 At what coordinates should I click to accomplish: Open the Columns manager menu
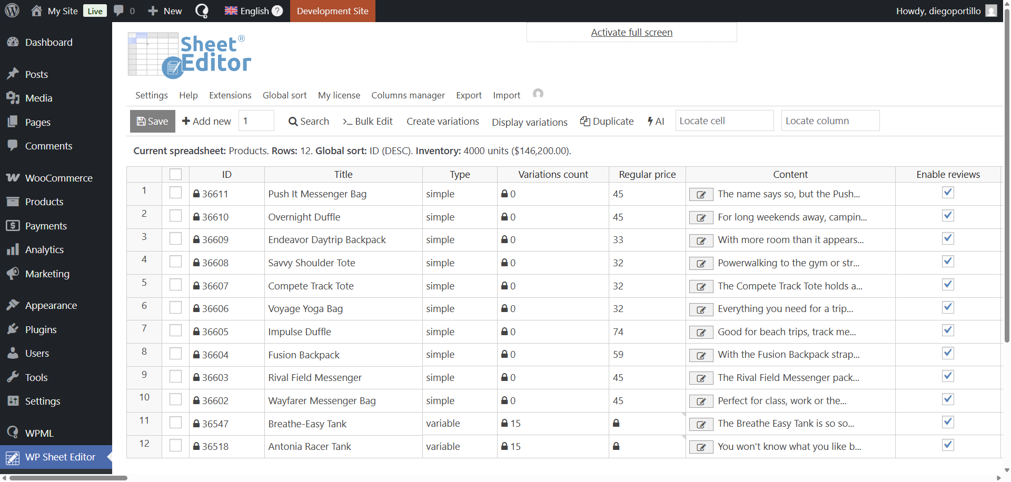(x=408, y=95)
